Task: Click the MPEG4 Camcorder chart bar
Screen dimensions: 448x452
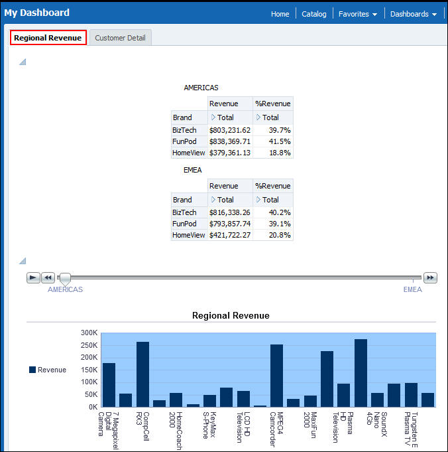Action: pos(277,376)
